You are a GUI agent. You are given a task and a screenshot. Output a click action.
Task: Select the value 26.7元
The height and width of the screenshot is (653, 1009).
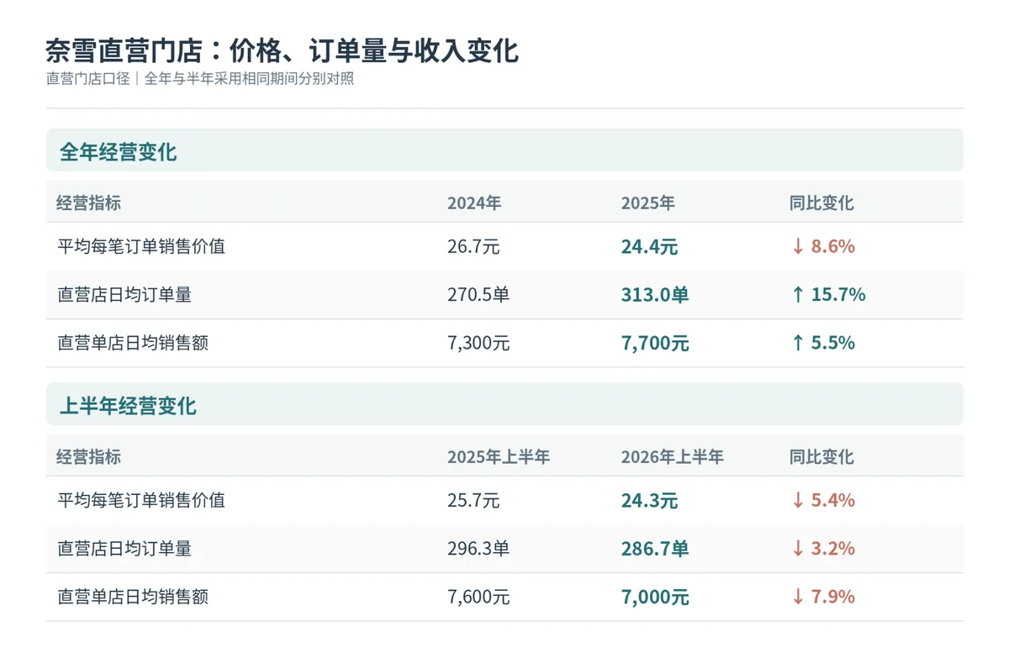click(x=473, y=246)
